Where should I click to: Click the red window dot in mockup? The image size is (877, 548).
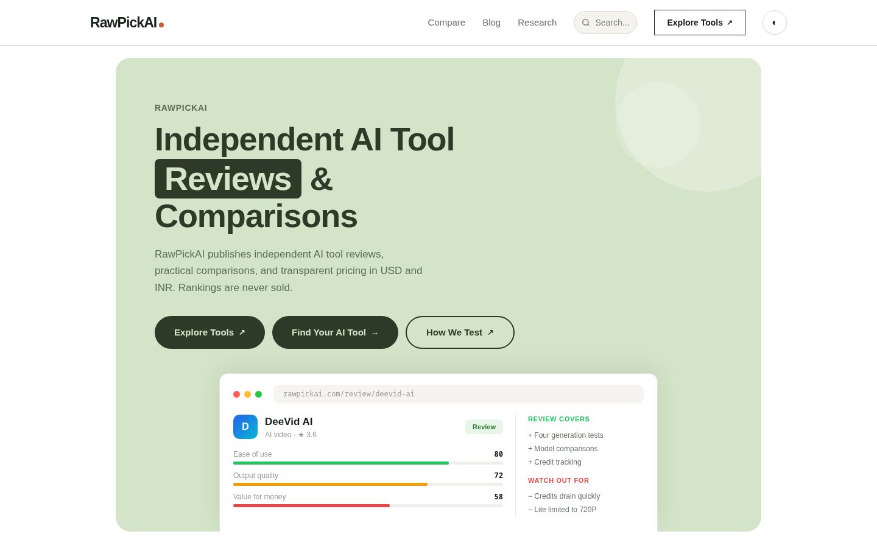tap(237, 395)
